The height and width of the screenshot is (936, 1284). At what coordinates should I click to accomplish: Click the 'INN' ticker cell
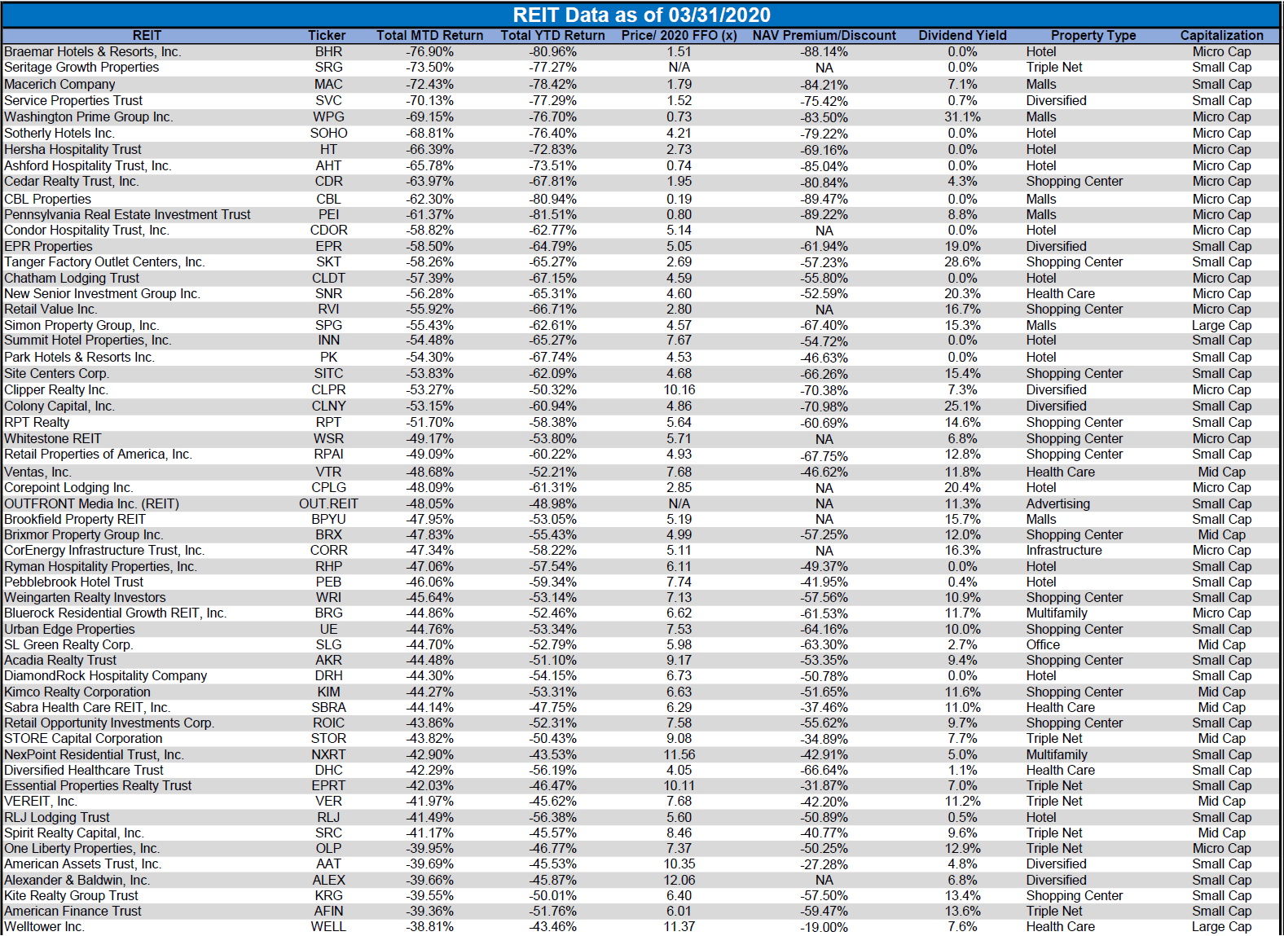(x=328, y=341)
